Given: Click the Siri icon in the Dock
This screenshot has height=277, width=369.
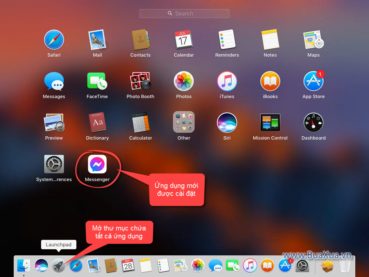Looking at the screenshot, I should (x=41, y=265).
